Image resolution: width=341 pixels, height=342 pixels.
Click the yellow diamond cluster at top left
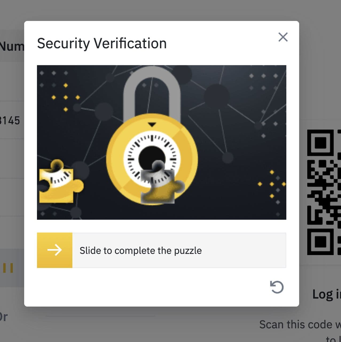point(66,97)
